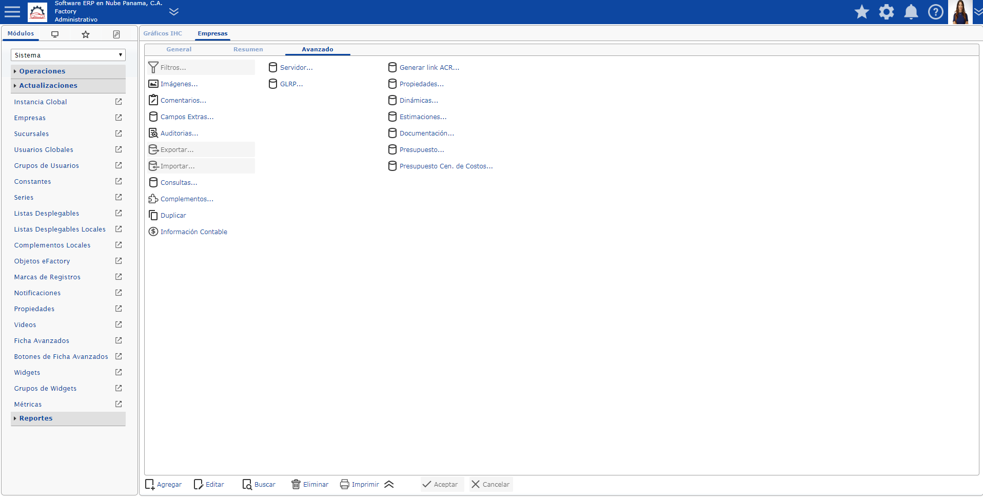Open the hamburger main menu
Viewport: 983px width, 497px height.
[12, 12]
